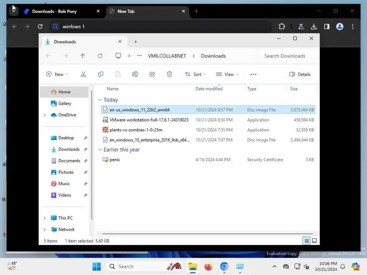The image size is (367, 275).
Task: Click Chrome's Extensions puzzle icon
Action: pyautogui.click(x=282, y=26)
